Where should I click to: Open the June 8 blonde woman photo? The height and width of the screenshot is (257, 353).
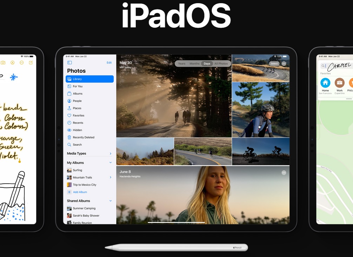(203, 195)
